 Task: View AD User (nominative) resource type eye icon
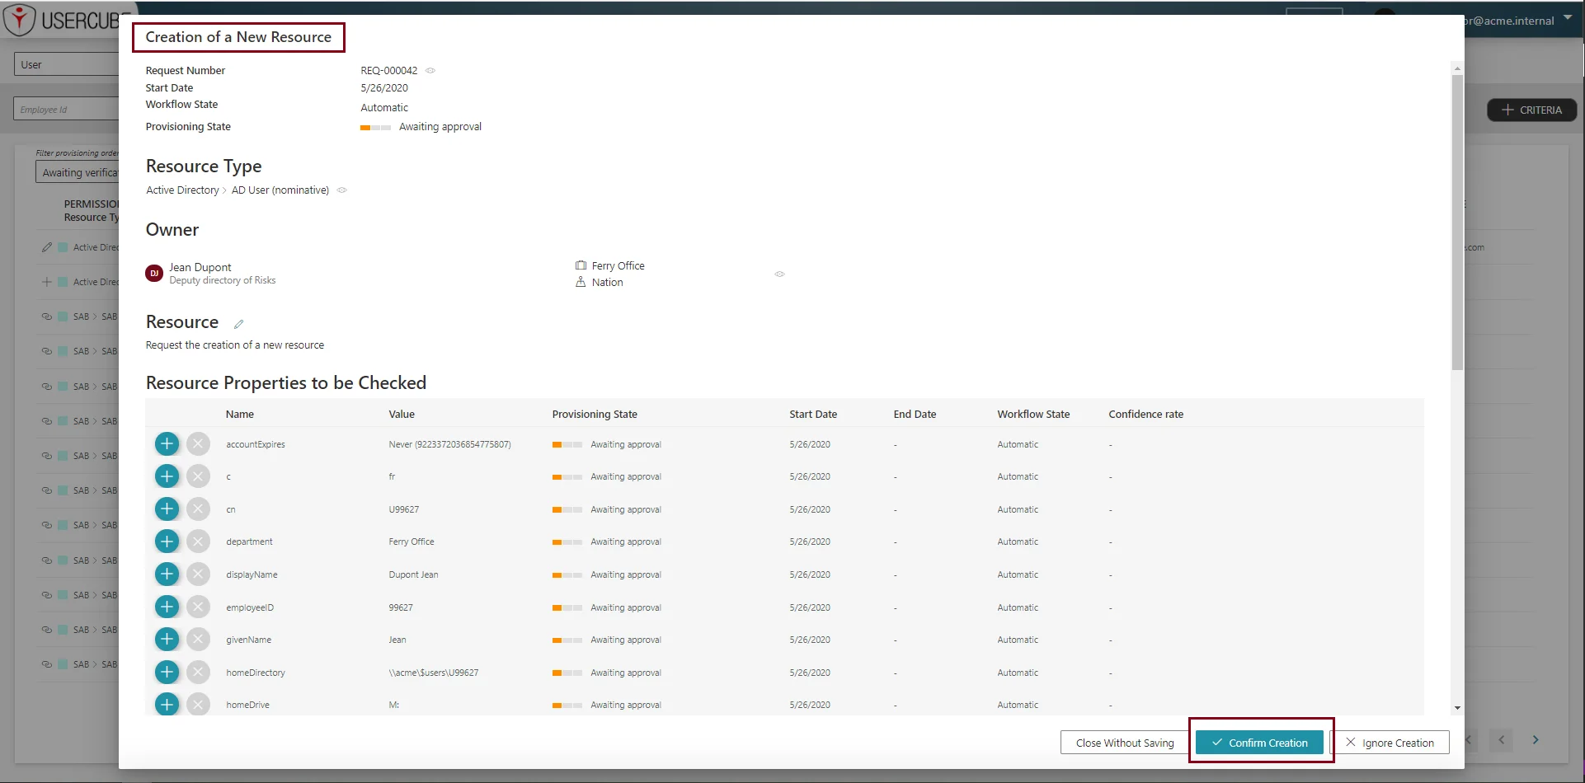tap(341, 190)
